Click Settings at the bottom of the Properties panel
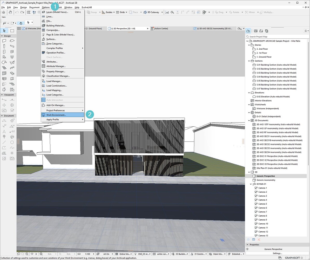This screenshot has width=310, height=260. pyautogui.click(x=277, y=253)
